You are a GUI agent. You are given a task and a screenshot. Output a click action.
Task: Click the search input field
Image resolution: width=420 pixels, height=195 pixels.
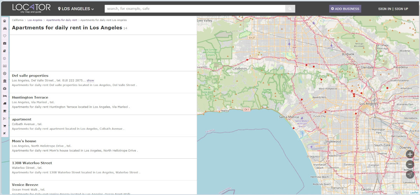click(195, 9)
